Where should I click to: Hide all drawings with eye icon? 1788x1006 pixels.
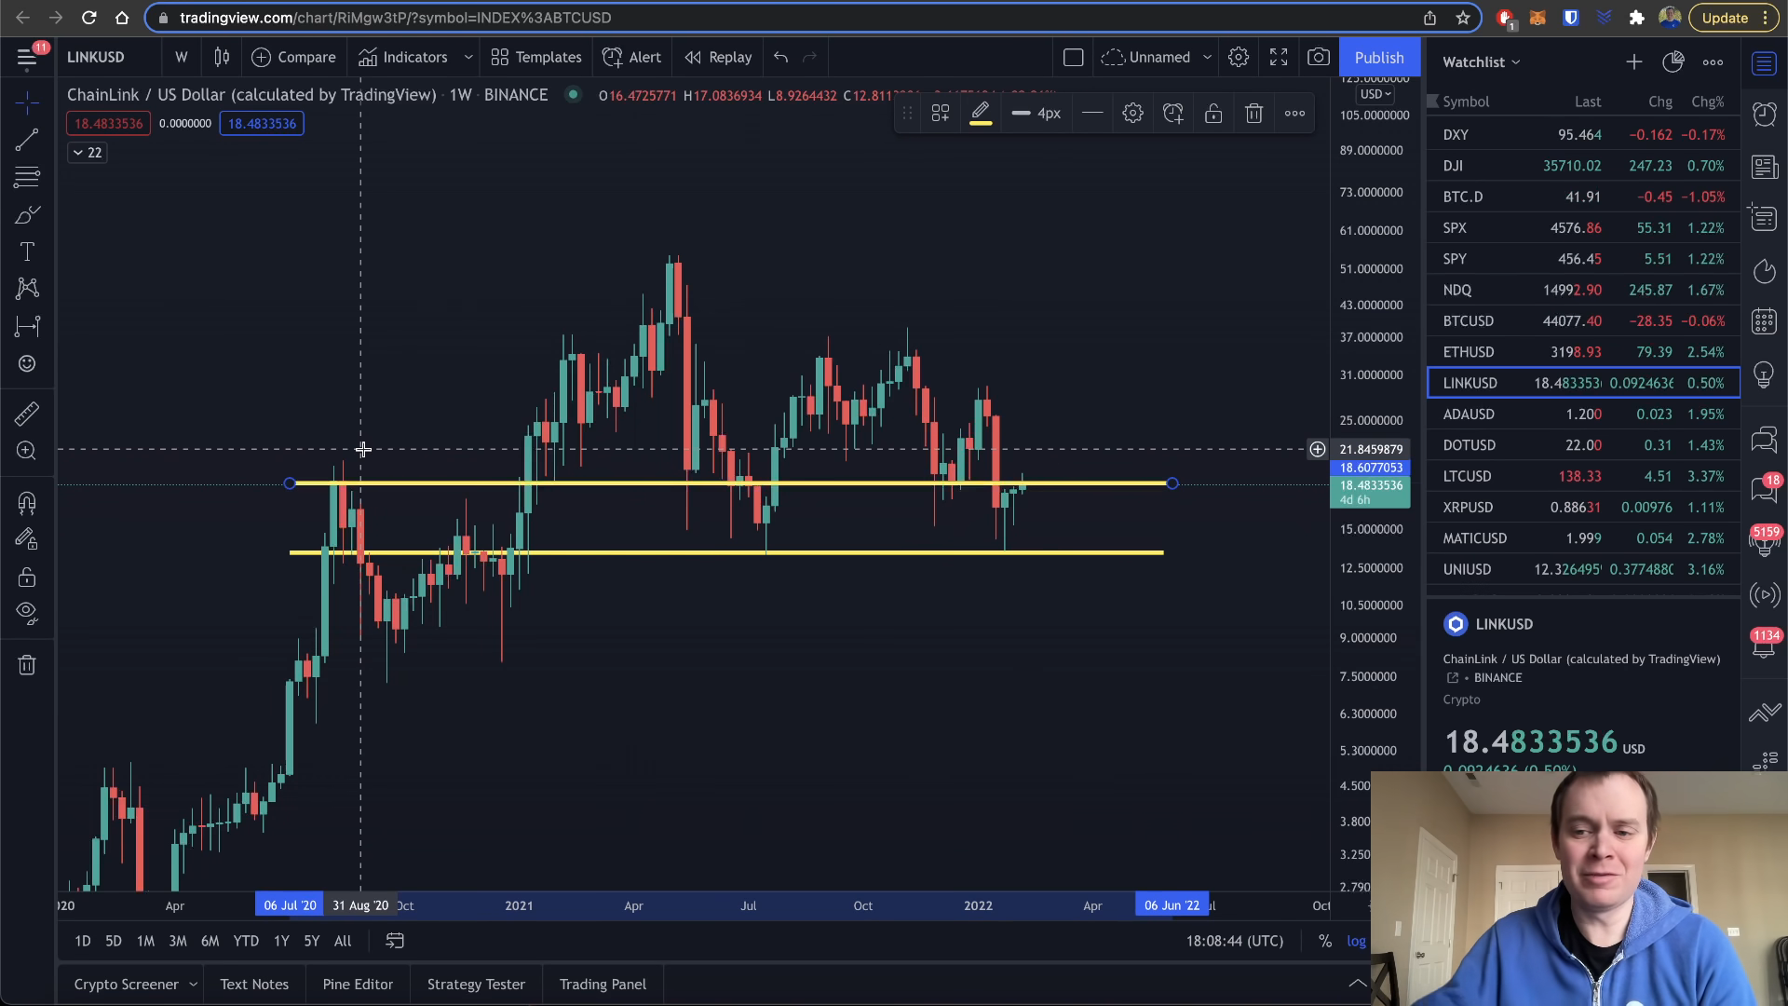(x=27, y=613)
